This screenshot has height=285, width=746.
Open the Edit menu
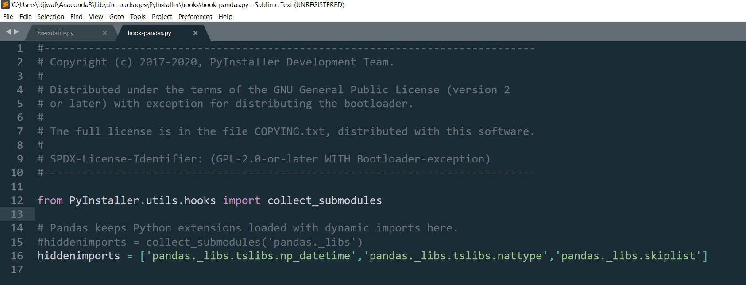pos(25,17)
